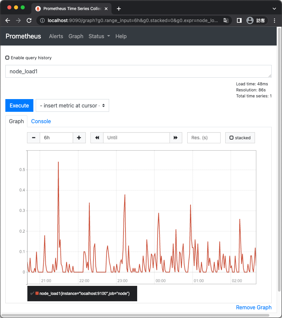Viewport: 282px width, 318px height.
Task: Click the node_load1 legend entry label
Action: 85,294
